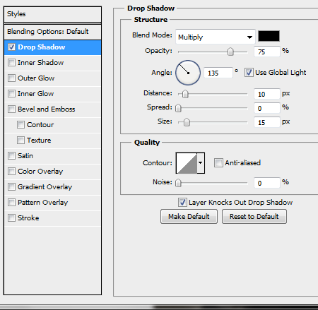Check the Pattern Overlay checkbox

click(11, 203)
